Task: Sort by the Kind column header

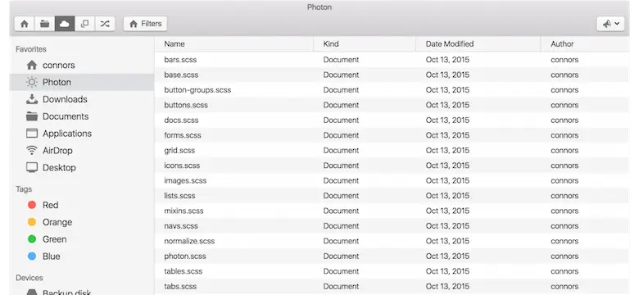Action: pos(365,44)
